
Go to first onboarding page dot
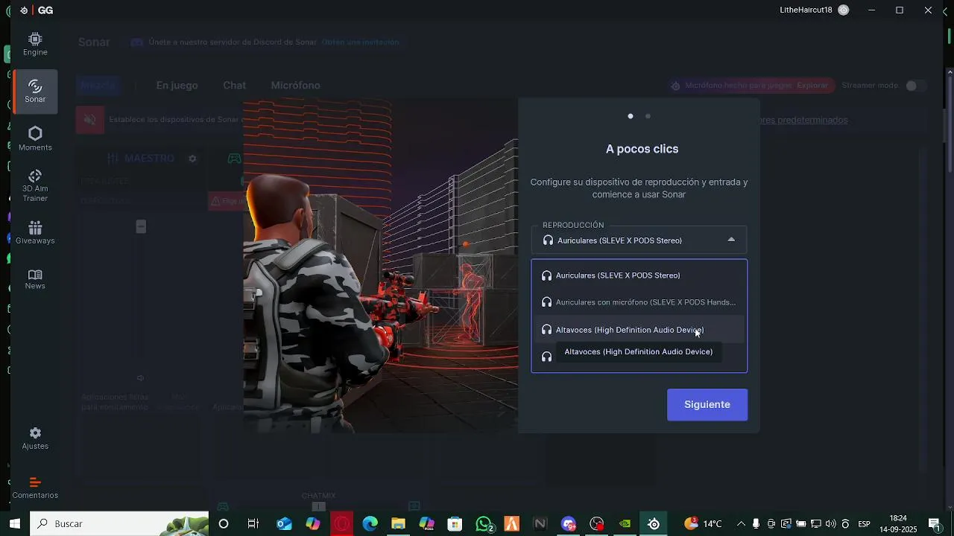631,116
